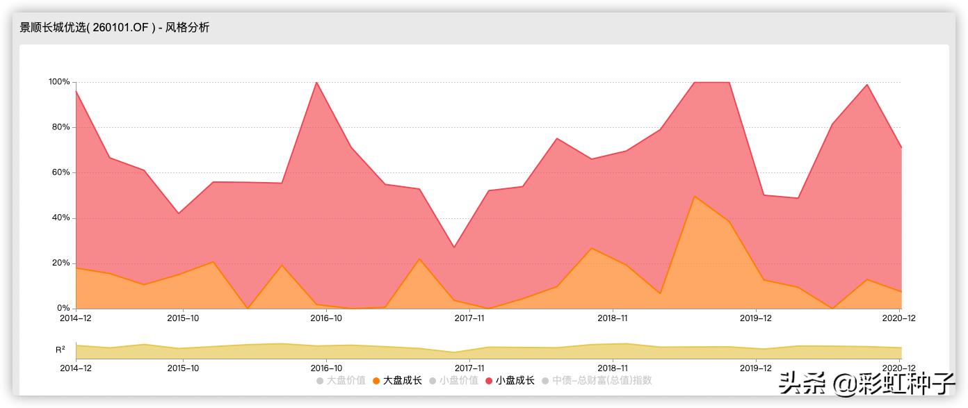
Task: Select 2018-11 label under the main chart
Action: point(613,318)
